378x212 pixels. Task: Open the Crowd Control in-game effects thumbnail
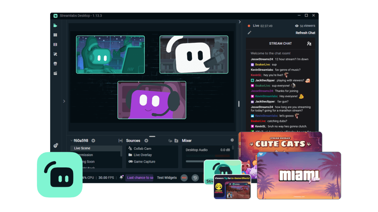(x=232, y=187)
